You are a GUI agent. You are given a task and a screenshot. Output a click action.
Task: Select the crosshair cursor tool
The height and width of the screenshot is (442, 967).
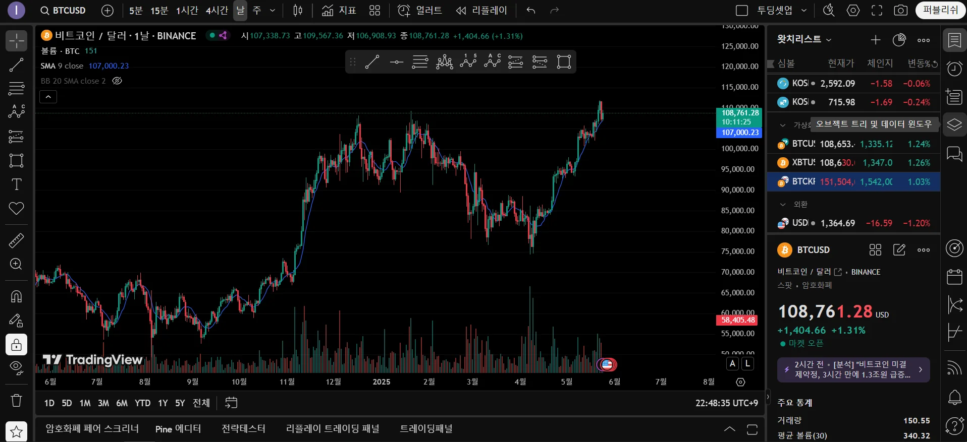pos(16,41)
